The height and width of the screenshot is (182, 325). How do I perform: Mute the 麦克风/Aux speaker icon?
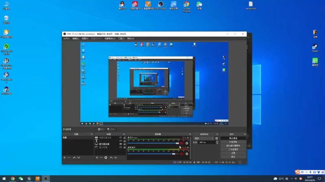(182, 143)
